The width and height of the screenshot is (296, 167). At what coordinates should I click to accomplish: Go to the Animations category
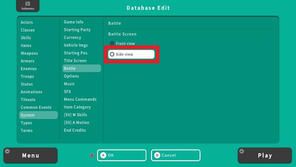pyautogui.click(x=32, y=92)
